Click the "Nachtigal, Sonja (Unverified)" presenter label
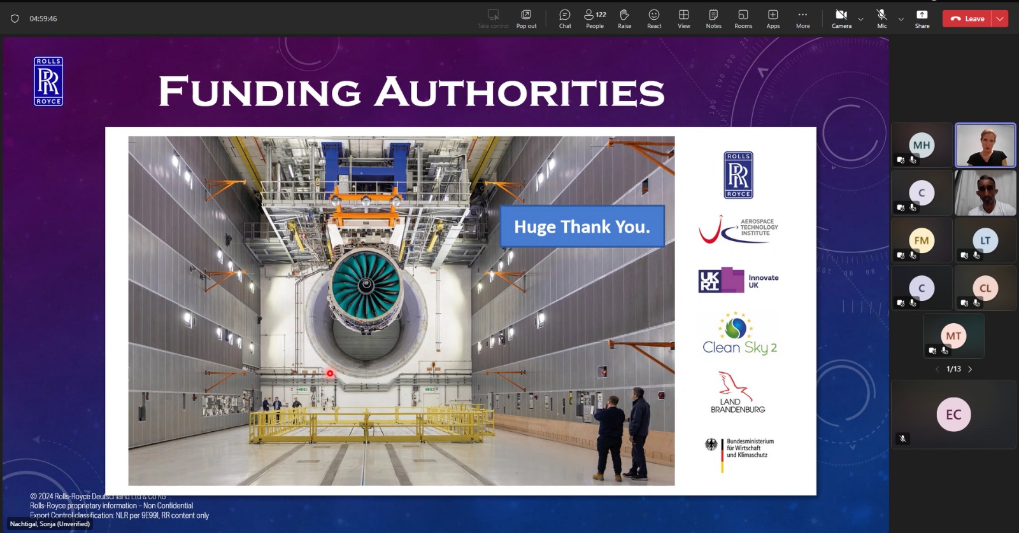The height and width of the screenshot is (533, 1019). [50, 524]
